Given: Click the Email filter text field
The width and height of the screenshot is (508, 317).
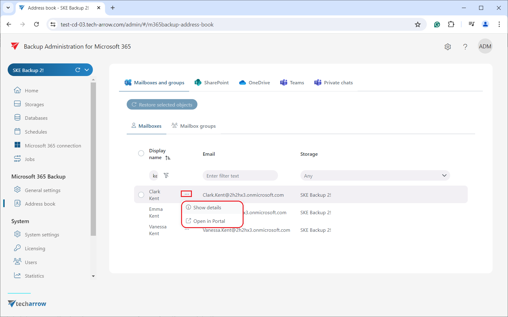Looking at the screenshot, I should click(240, 176).
